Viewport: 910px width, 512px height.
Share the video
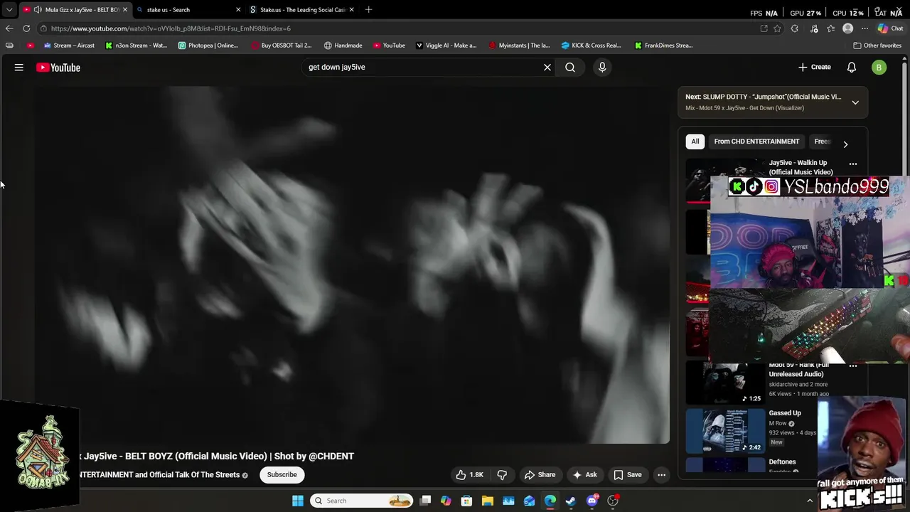click(540, 475)
